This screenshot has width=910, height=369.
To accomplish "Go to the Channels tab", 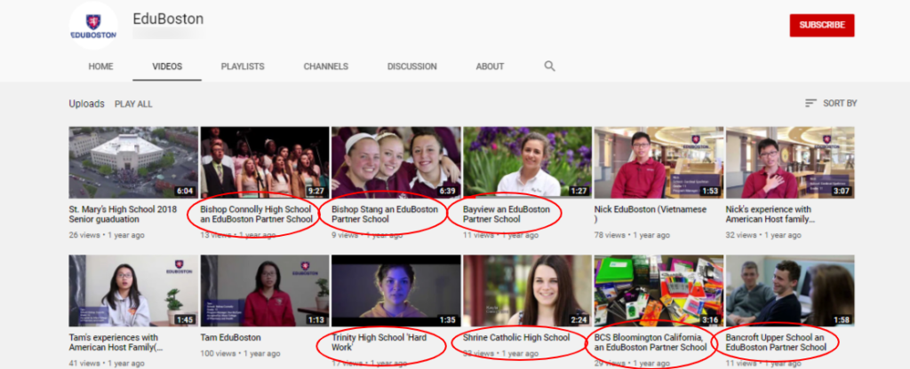I will point(325,67).
